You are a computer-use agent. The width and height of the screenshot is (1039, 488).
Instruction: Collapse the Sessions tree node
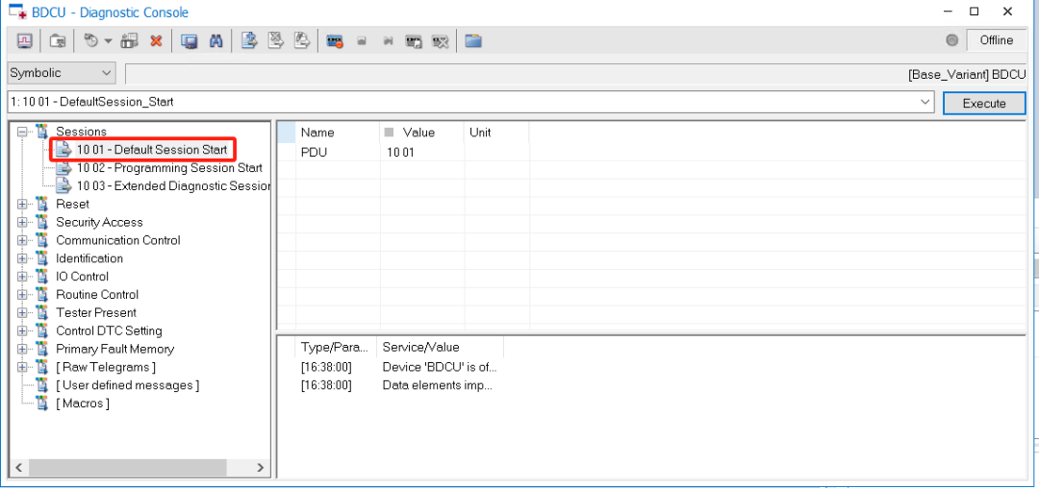[x=22, y=132]
